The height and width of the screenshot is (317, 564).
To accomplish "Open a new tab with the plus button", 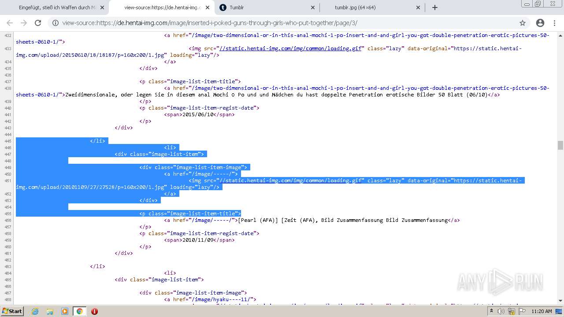I will coord(435,7).
